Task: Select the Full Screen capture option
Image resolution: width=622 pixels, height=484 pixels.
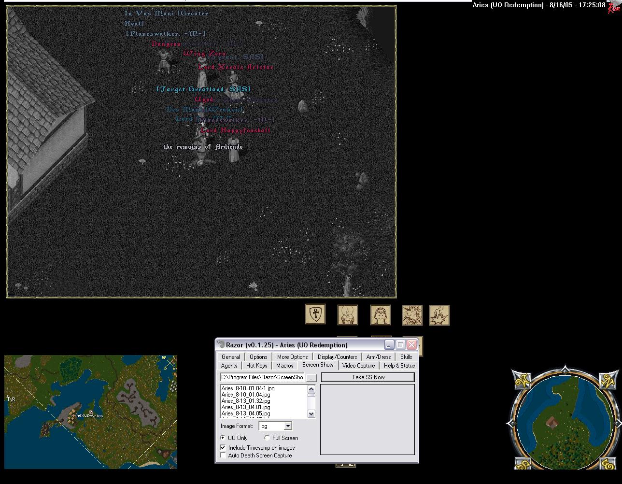Action: (x=267, y=438)
